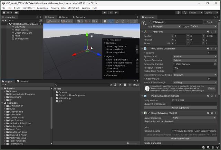Screen dimensions: 221x150
Task: Open the Tag Untagged dropdown
Action: [x=166, y=26]
